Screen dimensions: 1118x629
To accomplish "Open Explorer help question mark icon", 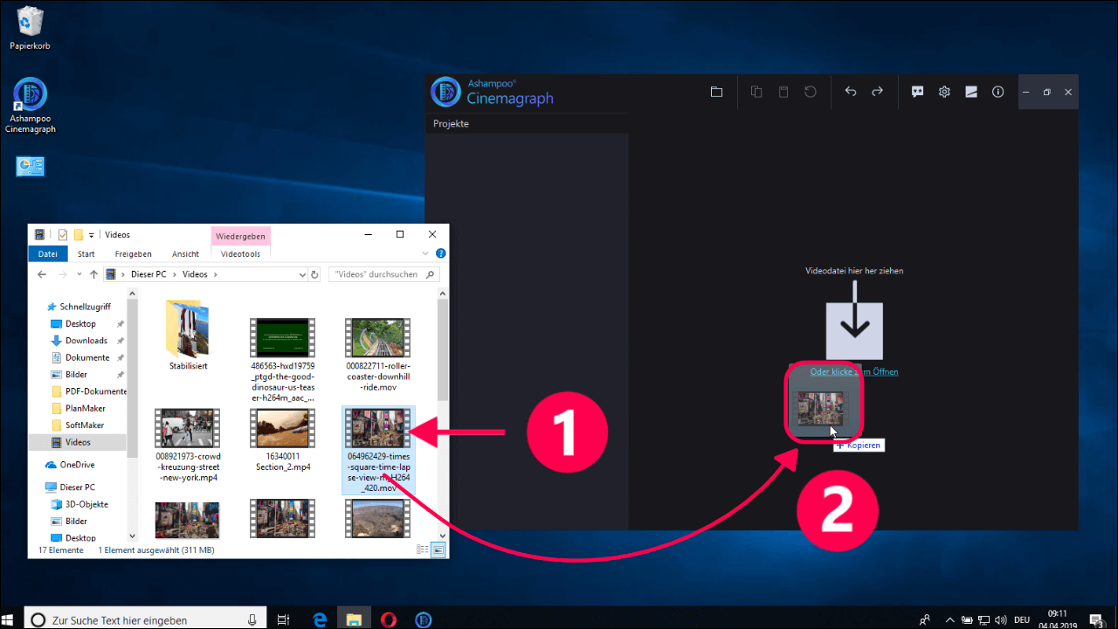I will [x=440, y=253].
